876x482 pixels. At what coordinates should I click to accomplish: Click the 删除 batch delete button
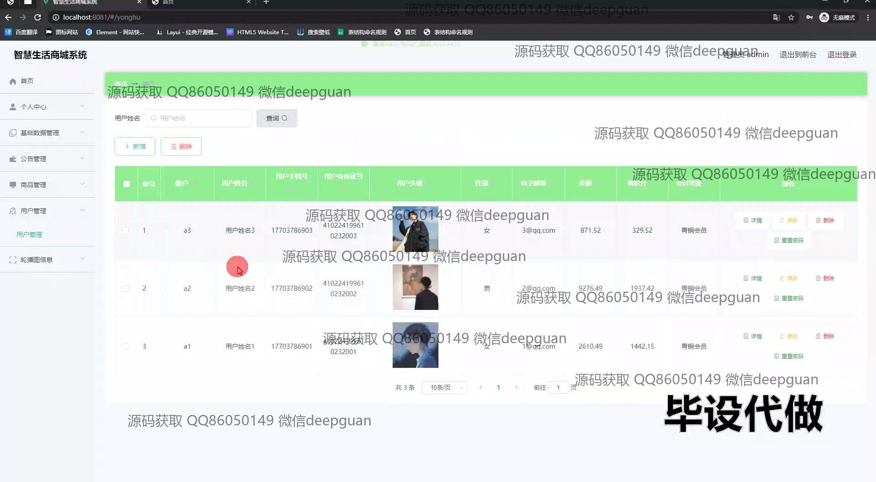click(181, 147)
